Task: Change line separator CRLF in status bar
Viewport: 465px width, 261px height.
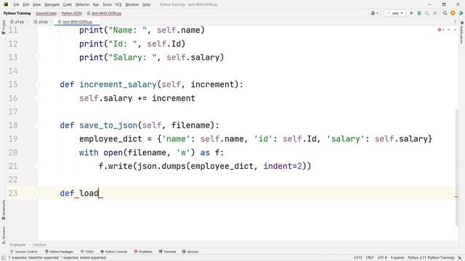Action: click(x=370, y=258)
